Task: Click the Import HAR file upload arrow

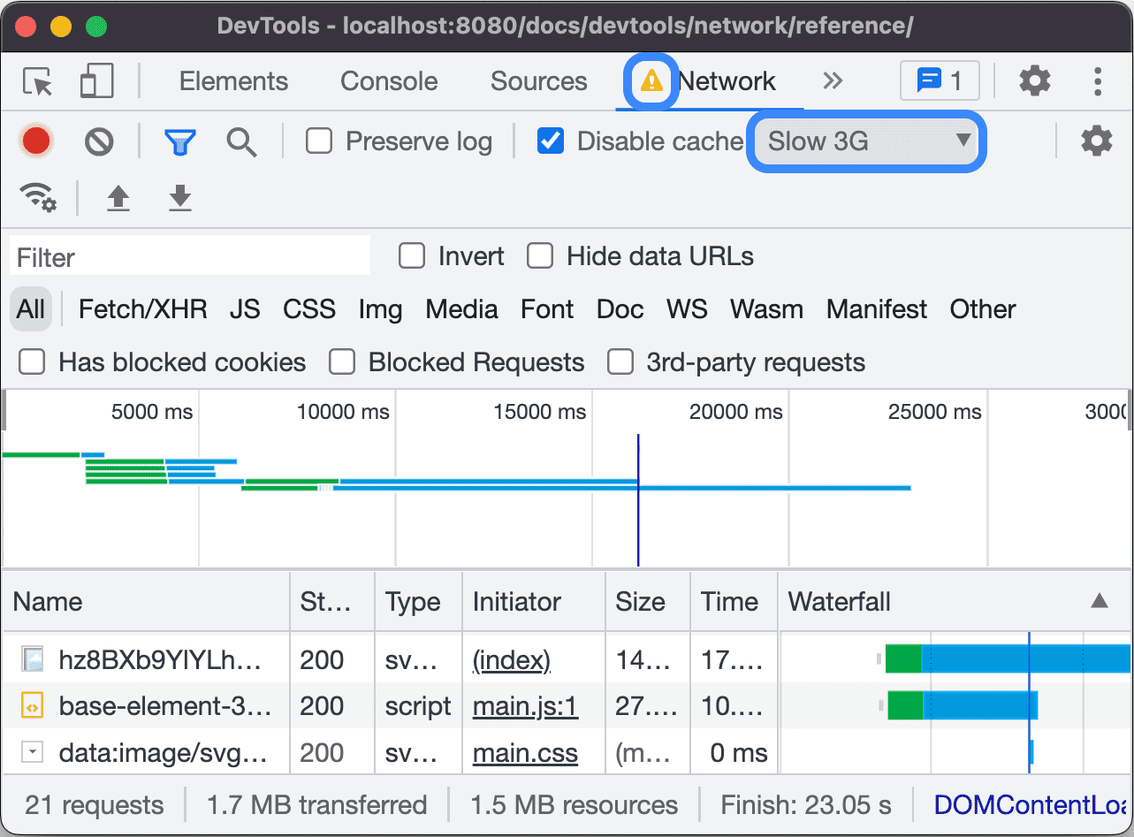Action: (x=118, y=198)
